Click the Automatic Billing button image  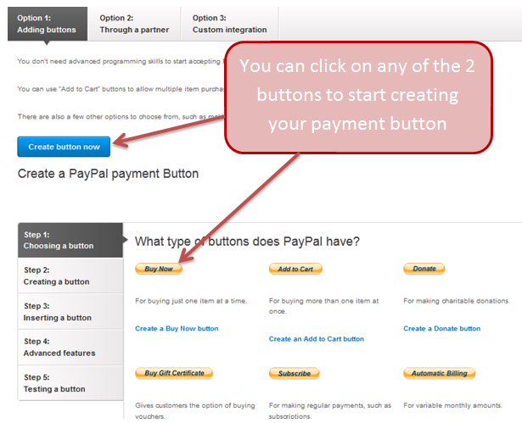pos(439,373)
